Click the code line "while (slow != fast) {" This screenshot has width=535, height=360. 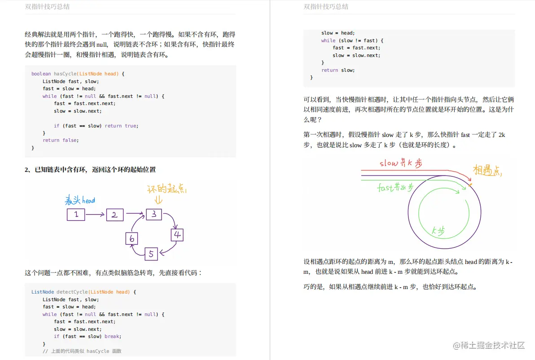point(352,40)
